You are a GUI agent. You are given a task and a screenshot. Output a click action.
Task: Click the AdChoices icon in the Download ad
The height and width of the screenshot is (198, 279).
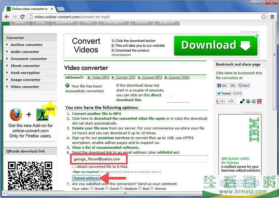point(257,36)
